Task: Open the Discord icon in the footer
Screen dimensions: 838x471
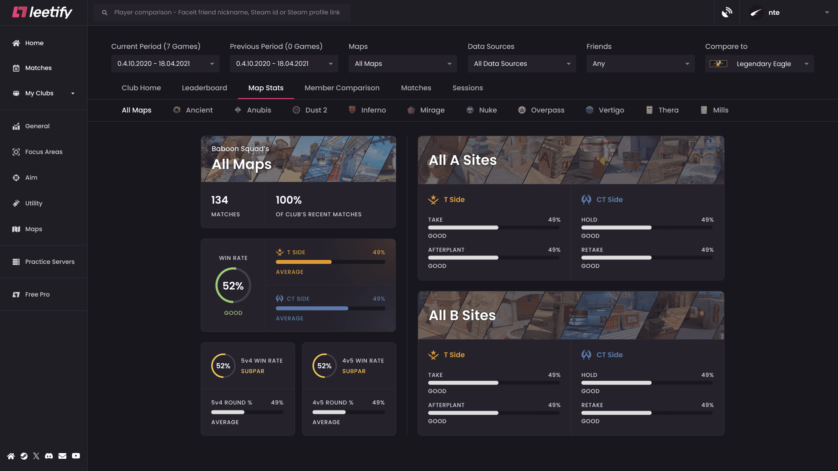Action: click(x=49, y=456)
